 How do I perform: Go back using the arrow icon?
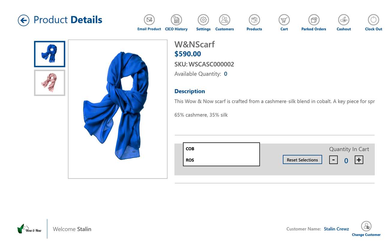pos(23,20)
